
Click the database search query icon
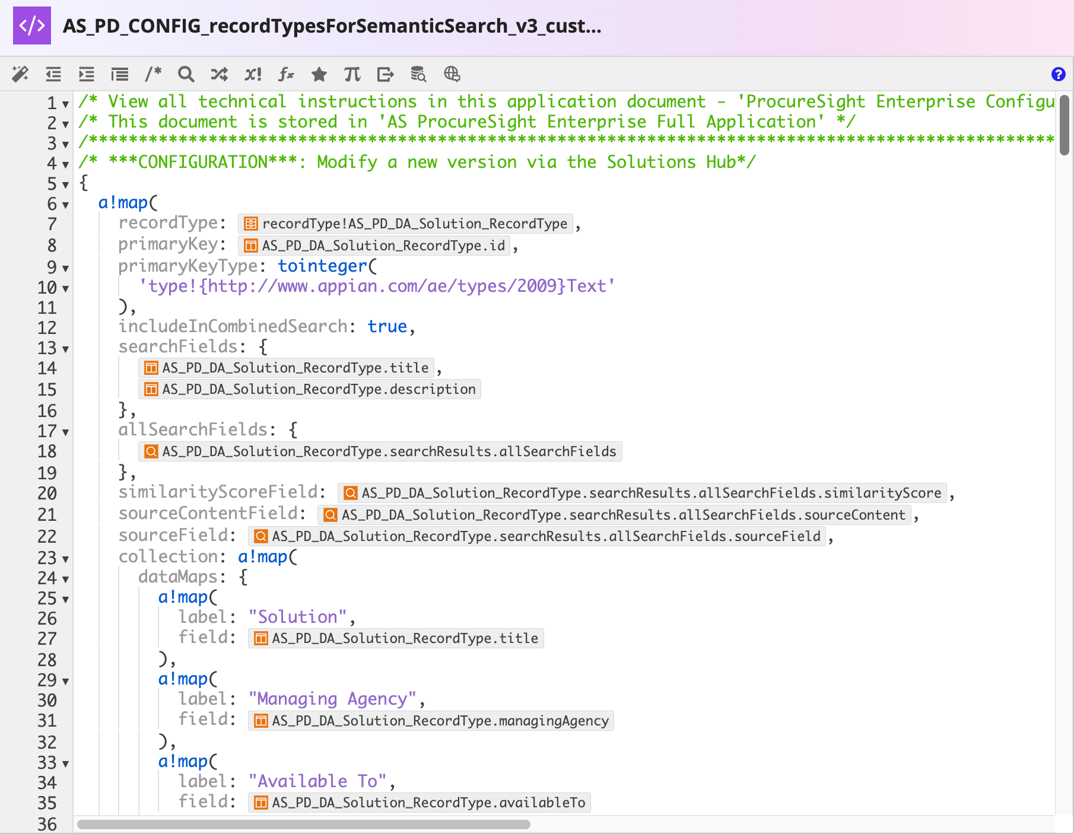419,74
